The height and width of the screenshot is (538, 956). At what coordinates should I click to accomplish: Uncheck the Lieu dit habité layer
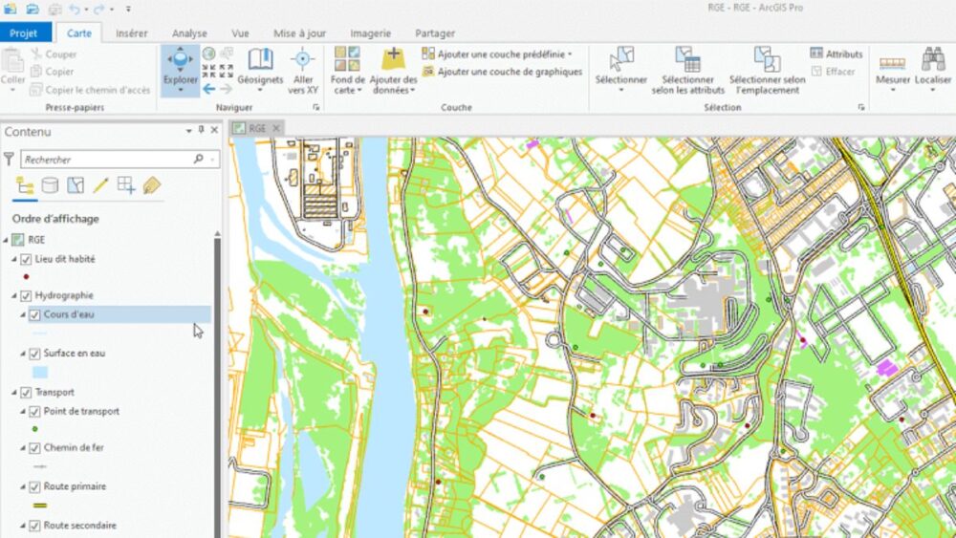pyautogui.click(x=26, y=260)
